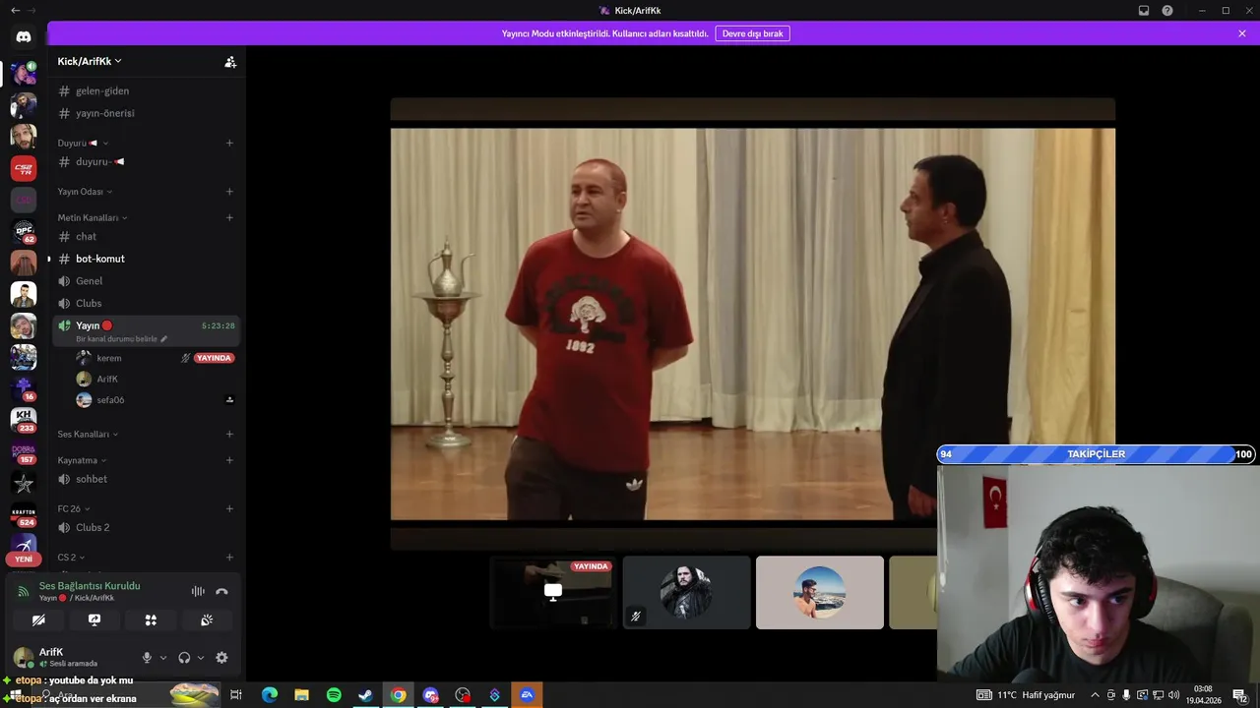Show hidden system tray icons
This screenshot has width=1260, height=708.
point(1095,695)
